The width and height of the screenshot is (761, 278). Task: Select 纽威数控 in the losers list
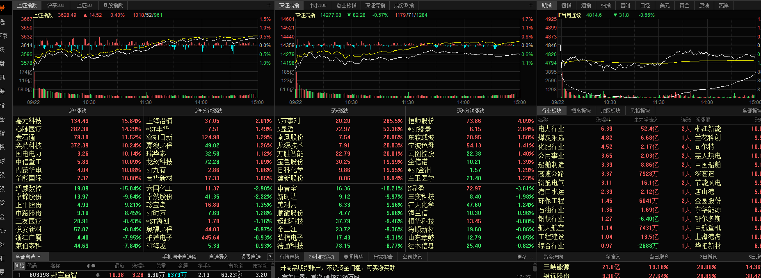pos(28,188)
